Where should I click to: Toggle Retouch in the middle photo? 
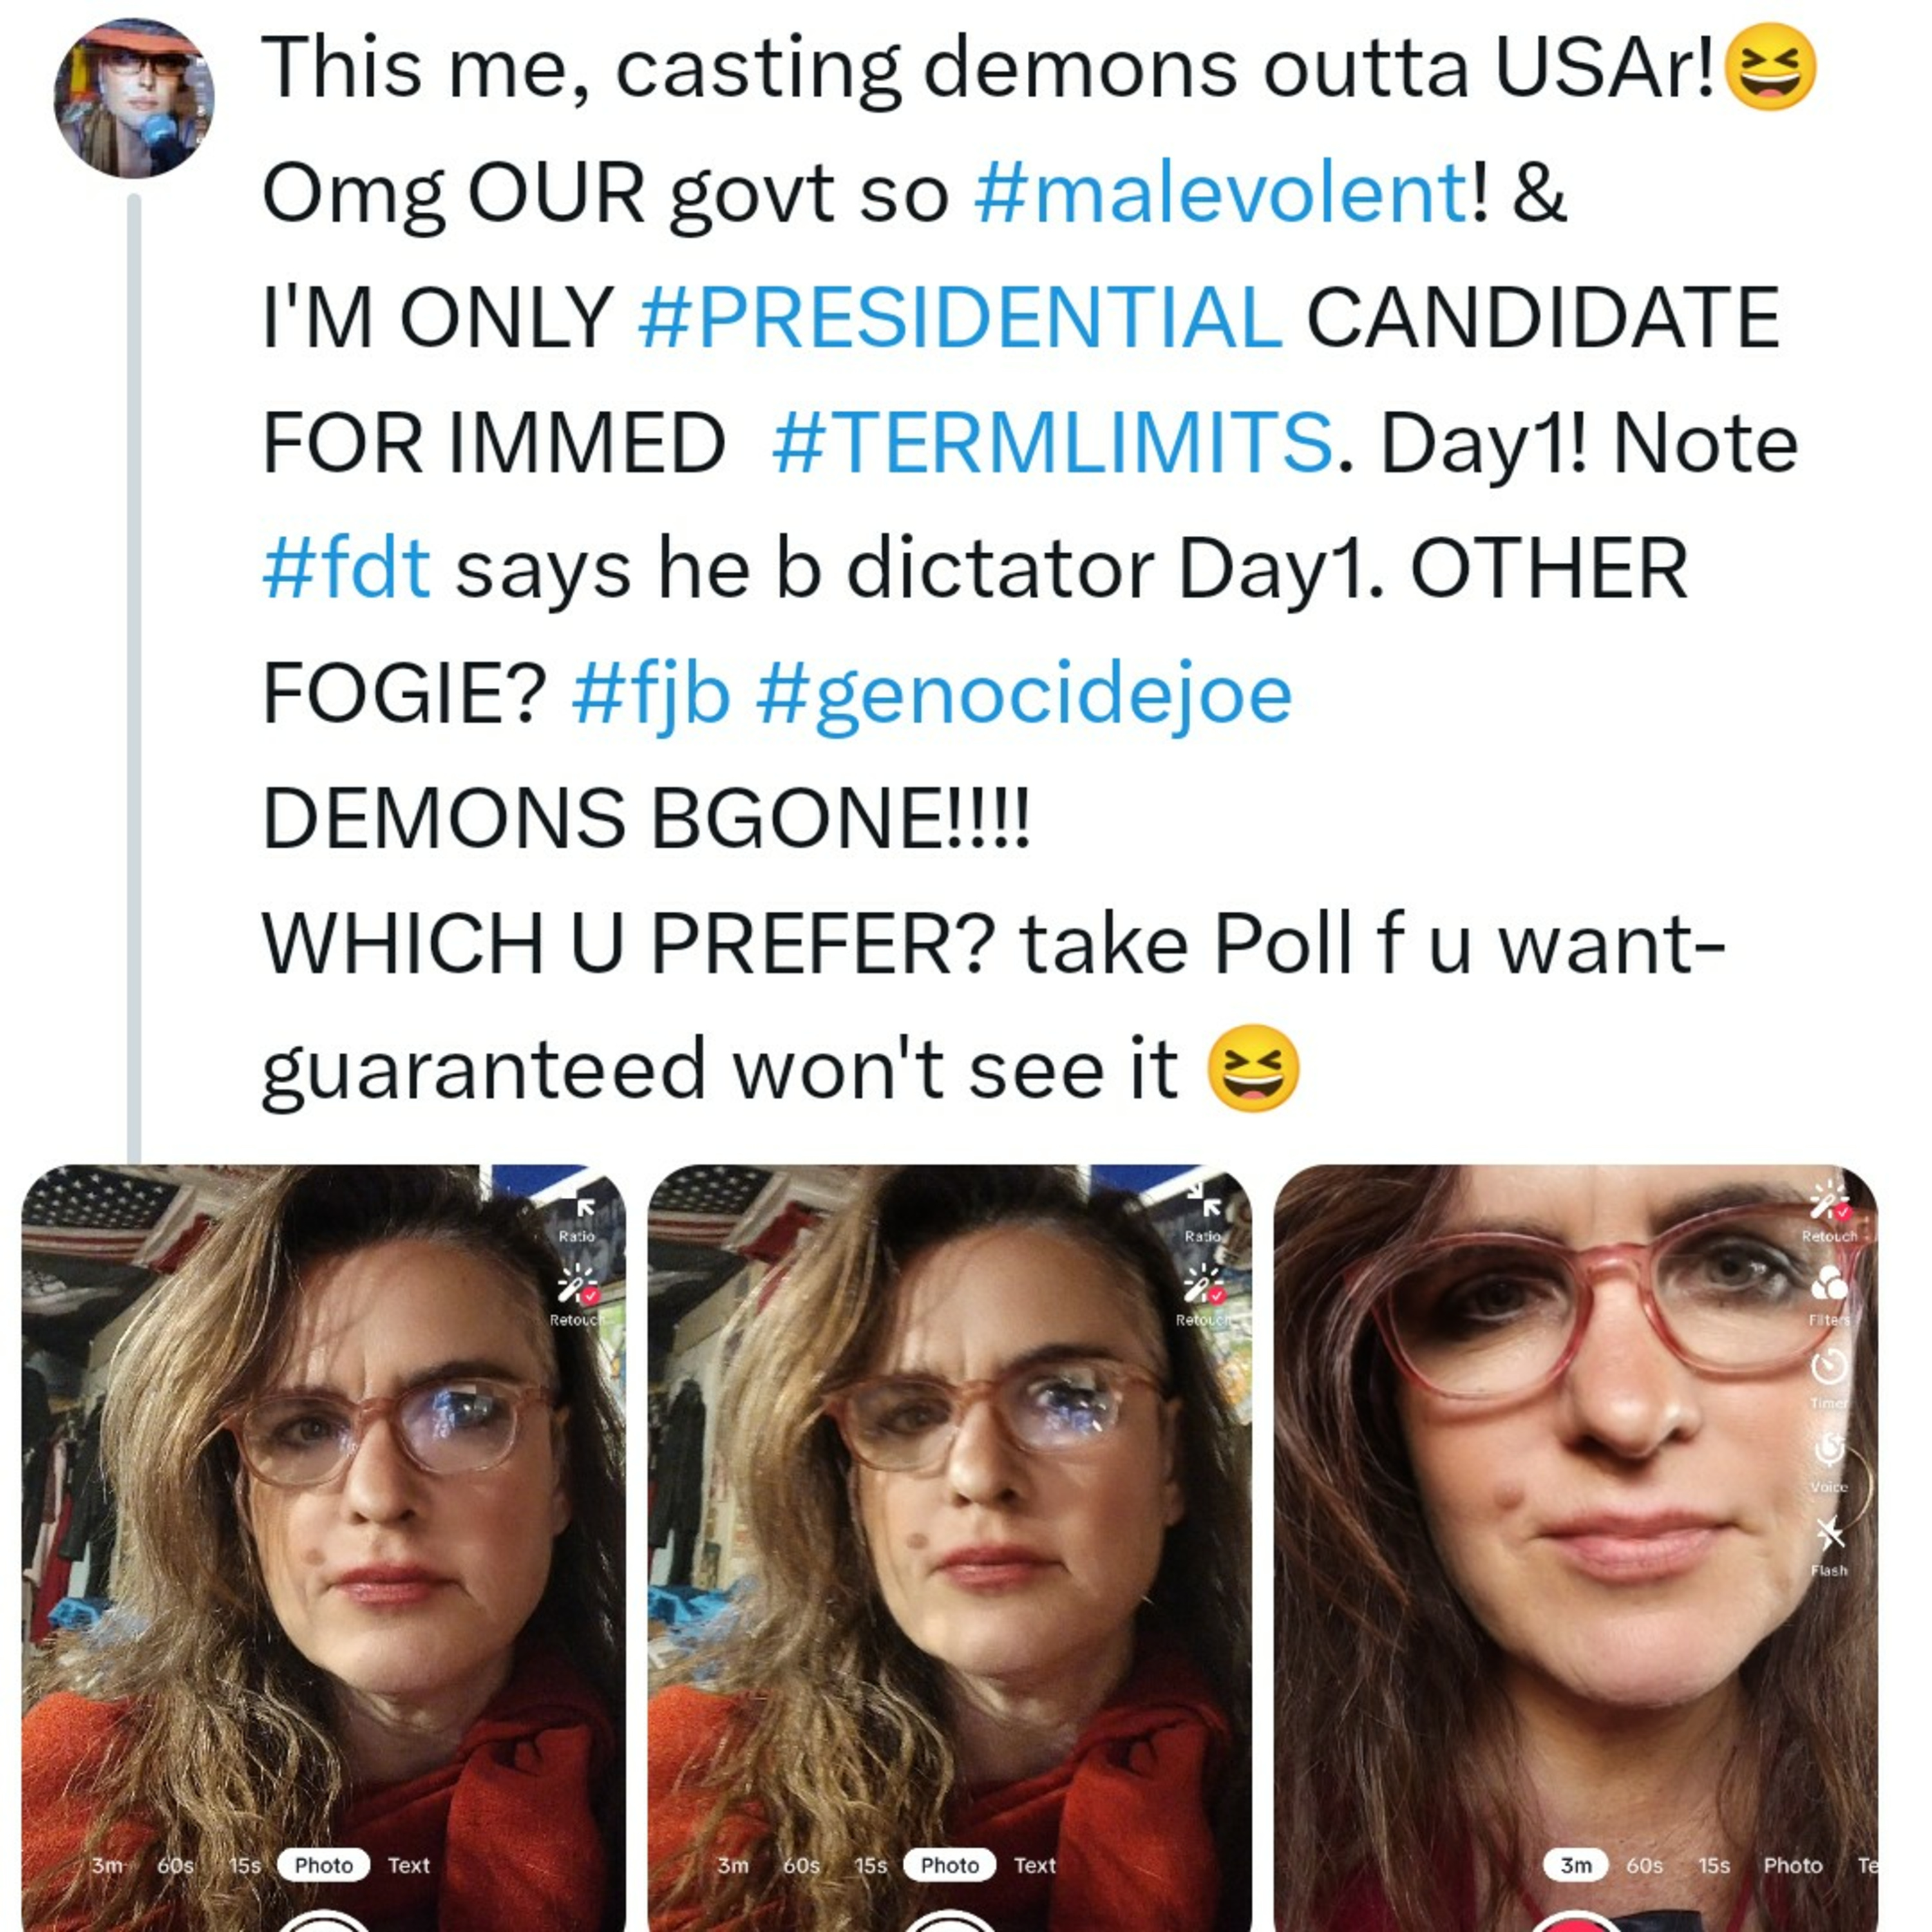pyautogui.click(x=1203, y=1284)
